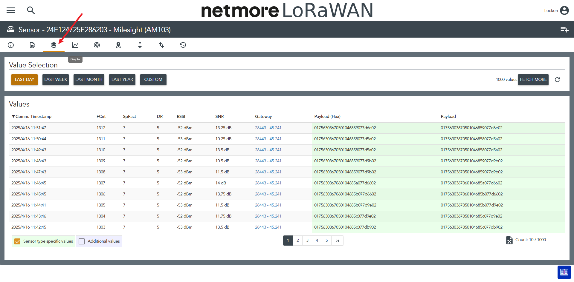Viewport: 574px width, 282px height.
Task: Enable the Additional values checkbox
Action: point(82,241)
